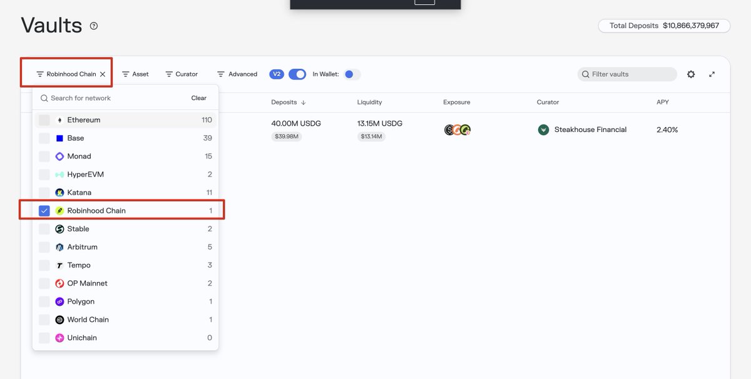Uncheck the Robinhood Chain checkbox
This screenshot has width=751, height=379.
coord(44,211)
